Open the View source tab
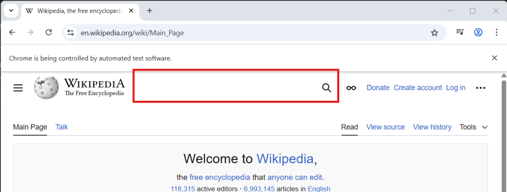Screen dimensions: 507x192 coord(385,127)
